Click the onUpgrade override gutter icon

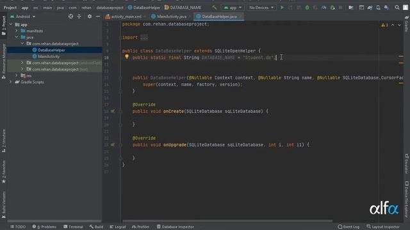tap(113, 145)
